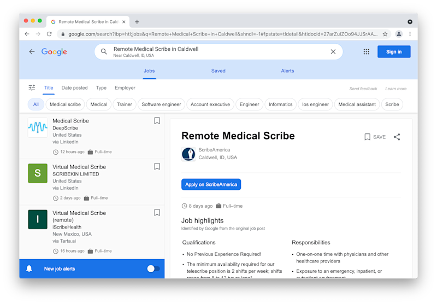Viewport: 437px width, 304px height.
Task: Open SCRIBEKIN Virtual Medical Scribe listing title
Action: (79, 167)
